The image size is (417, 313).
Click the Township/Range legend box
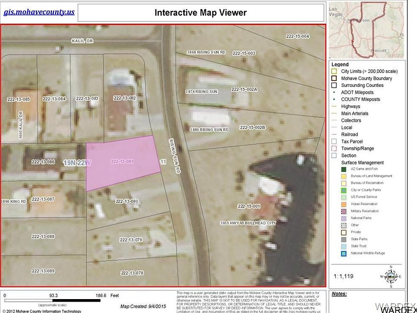[x=334, y=148]
